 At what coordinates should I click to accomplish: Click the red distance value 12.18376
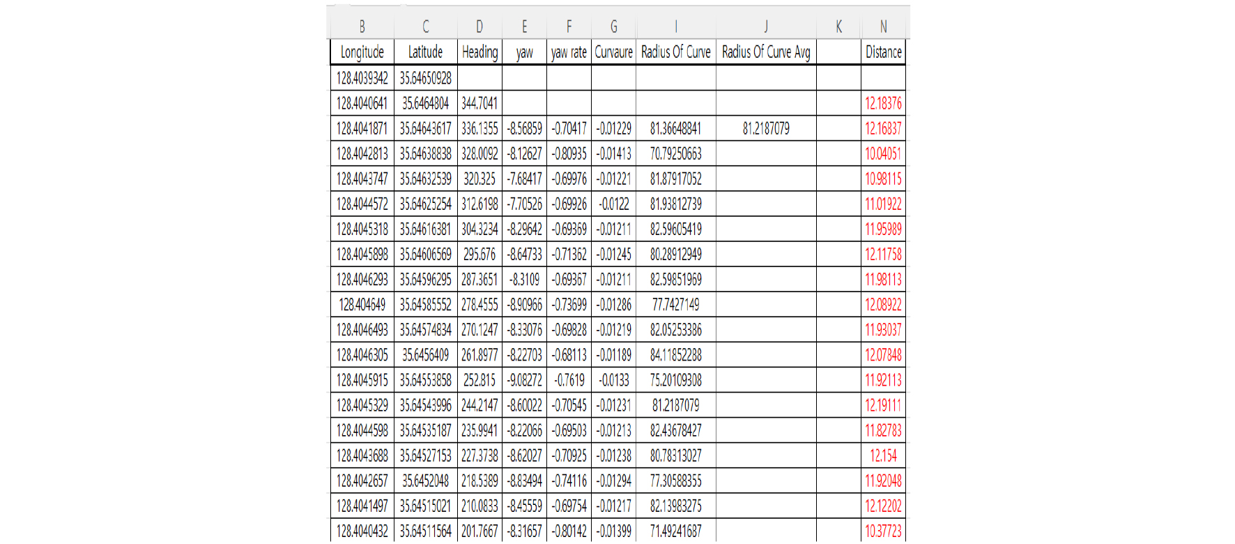tap(883, 103)
